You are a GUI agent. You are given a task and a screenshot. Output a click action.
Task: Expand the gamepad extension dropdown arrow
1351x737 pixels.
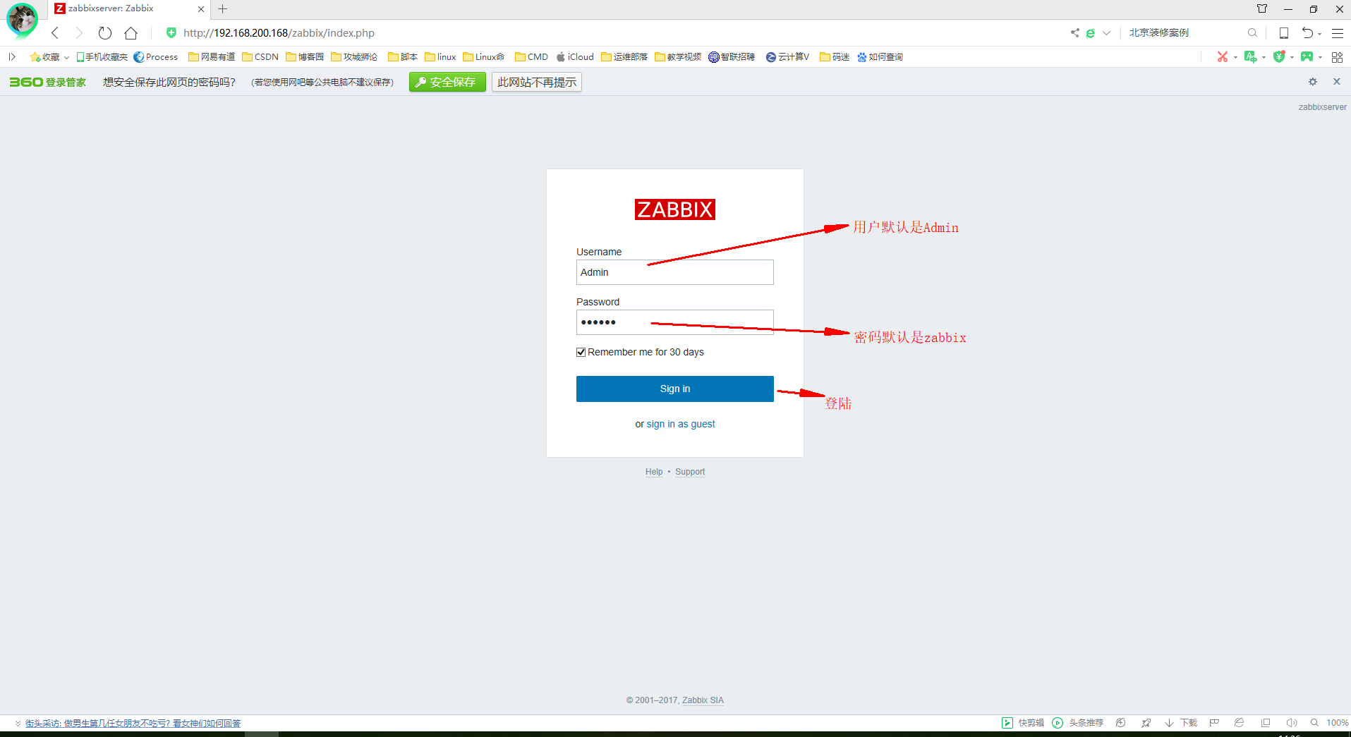click(1320, 57)
